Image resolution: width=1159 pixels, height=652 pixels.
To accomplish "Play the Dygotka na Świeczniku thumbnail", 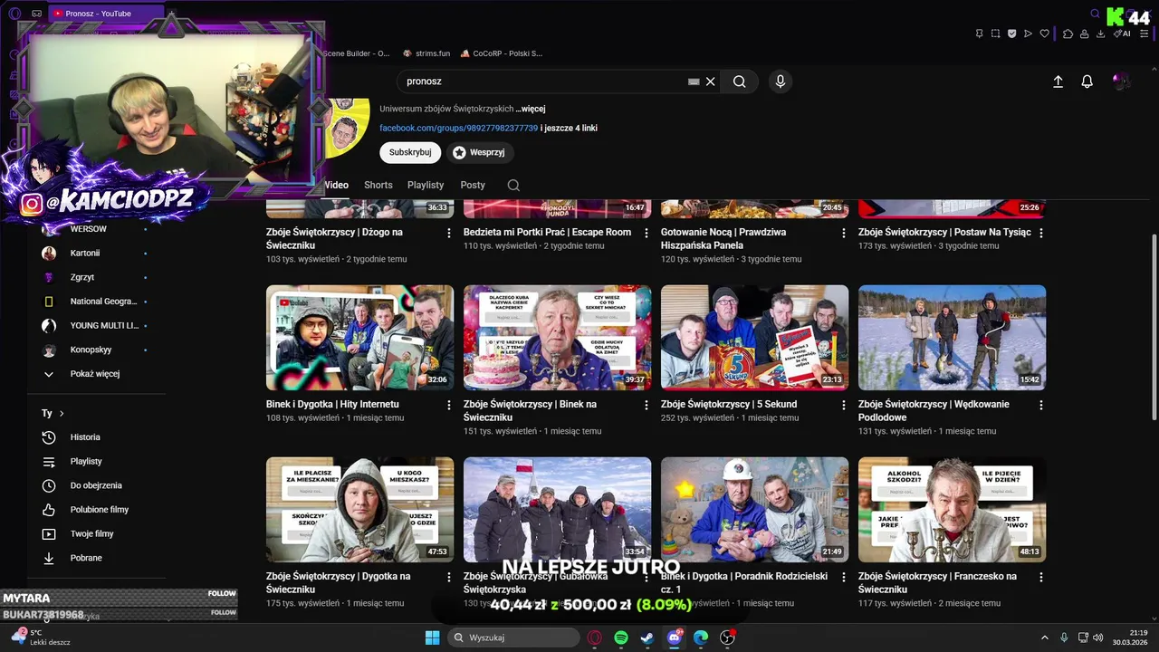I will coord(359,510).
